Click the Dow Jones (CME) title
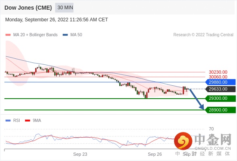The width and height of the screenshot is (237, 161). [x=28, y=8]
